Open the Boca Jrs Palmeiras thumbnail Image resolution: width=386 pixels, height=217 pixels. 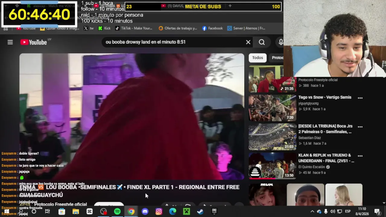[272, 137]
